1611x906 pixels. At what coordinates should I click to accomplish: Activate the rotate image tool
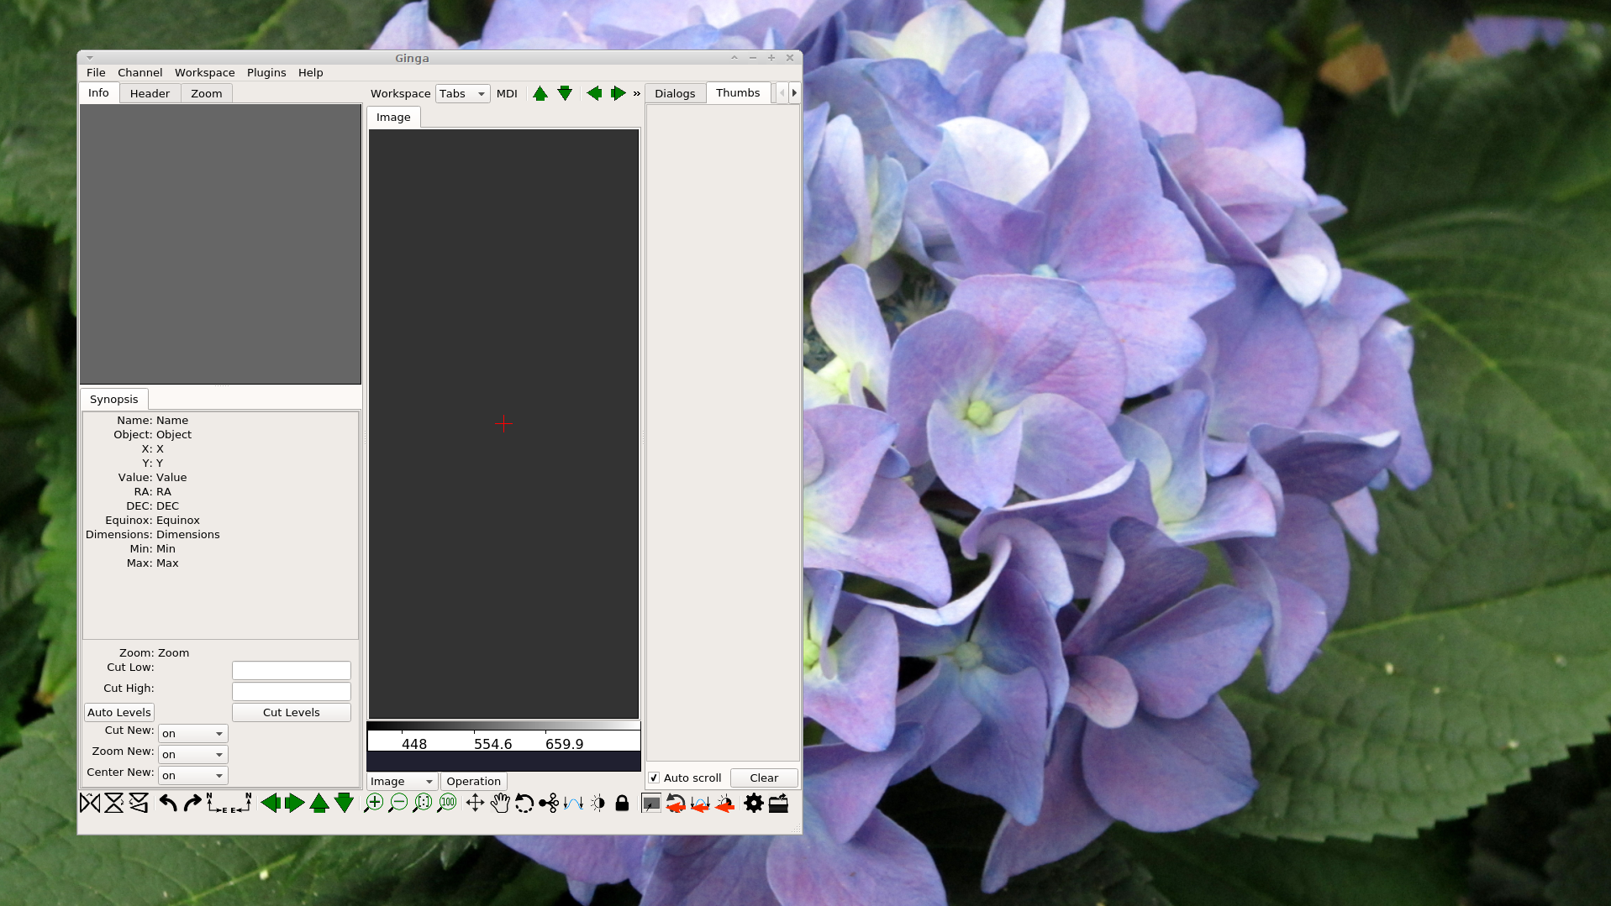(525, 804)
